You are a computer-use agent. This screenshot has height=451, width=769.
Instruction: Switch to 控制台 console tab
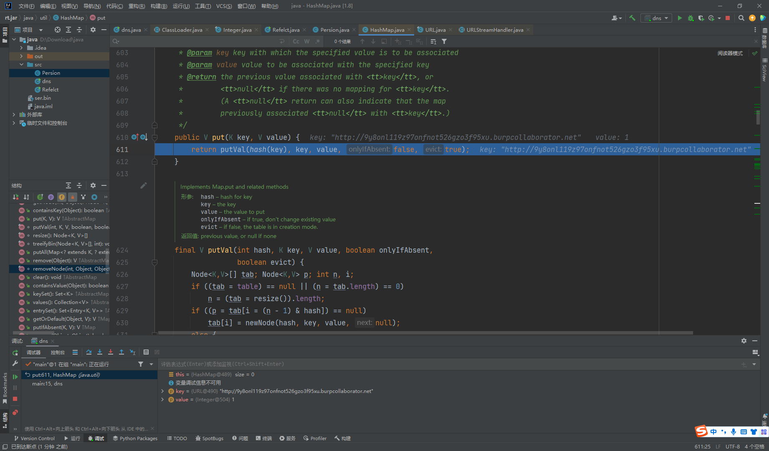tap(58, 352)
